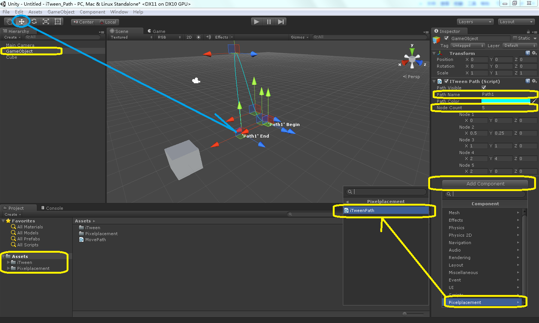The width and height of the screenshot is (539, 323).
Task: Open Hierarchy panel options menu
Action: [101, 32]
